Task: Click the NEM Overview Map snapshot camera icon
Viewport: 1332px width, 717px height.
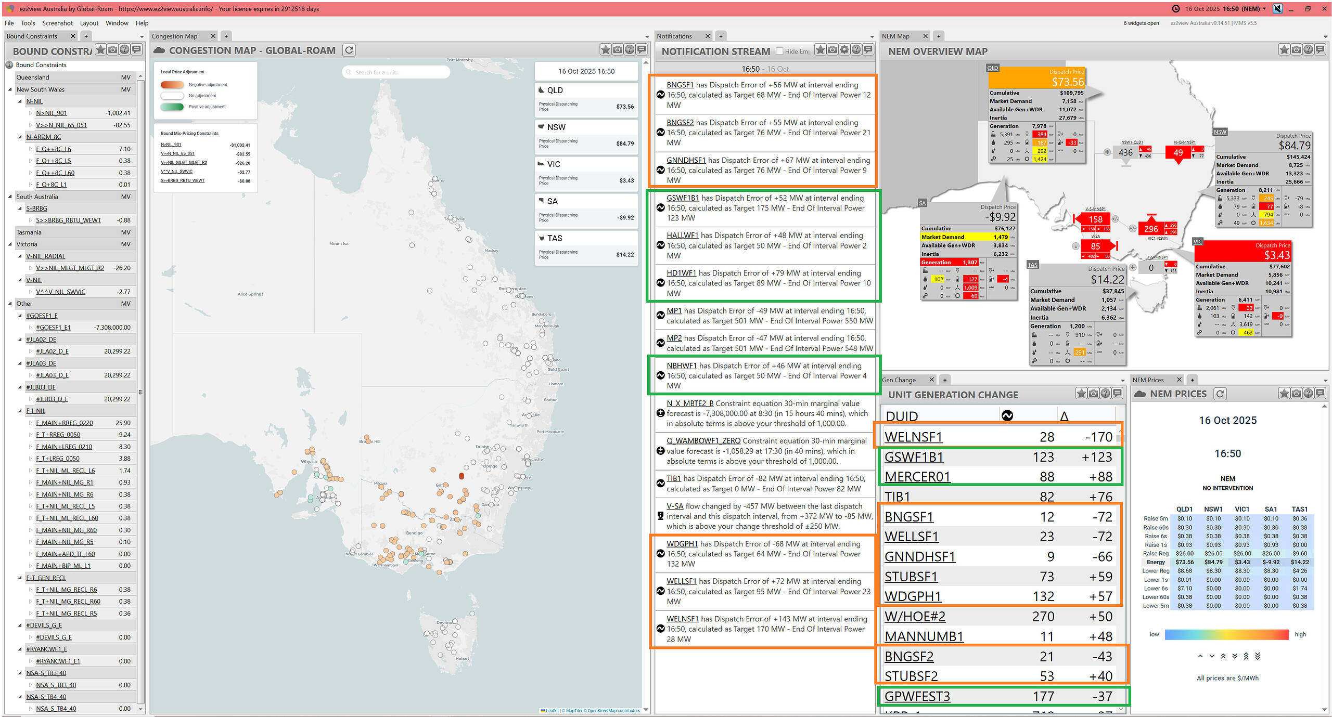Action: click(x=1296, y=50)
